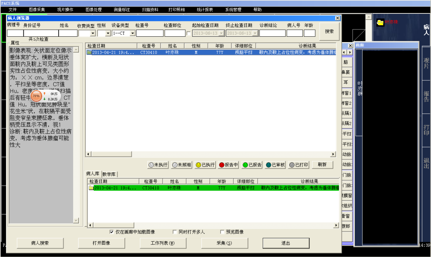Expand the 设备类型 1--CT dropdown
The width and height of the screenshot is (431, 257).
point(133,34)
